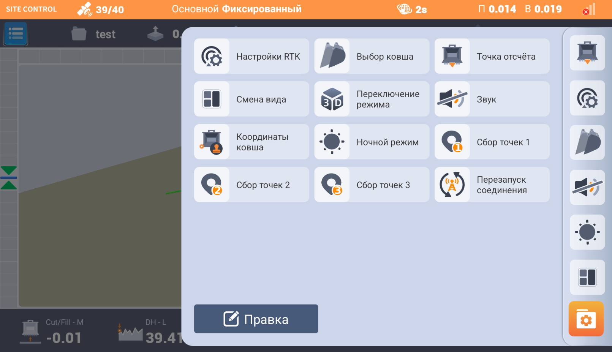Screen dimensions: 612x352
Task: Restart the connection (Перезапуск соединения)
Action: pos(492,185)
